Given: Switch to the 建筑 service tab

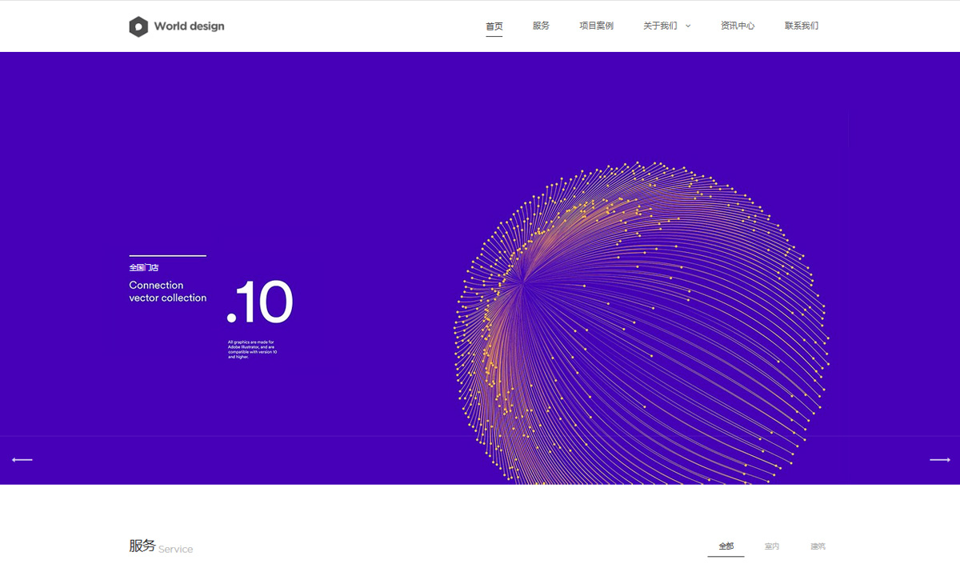Looking at the screenshot, I should 817,546.
